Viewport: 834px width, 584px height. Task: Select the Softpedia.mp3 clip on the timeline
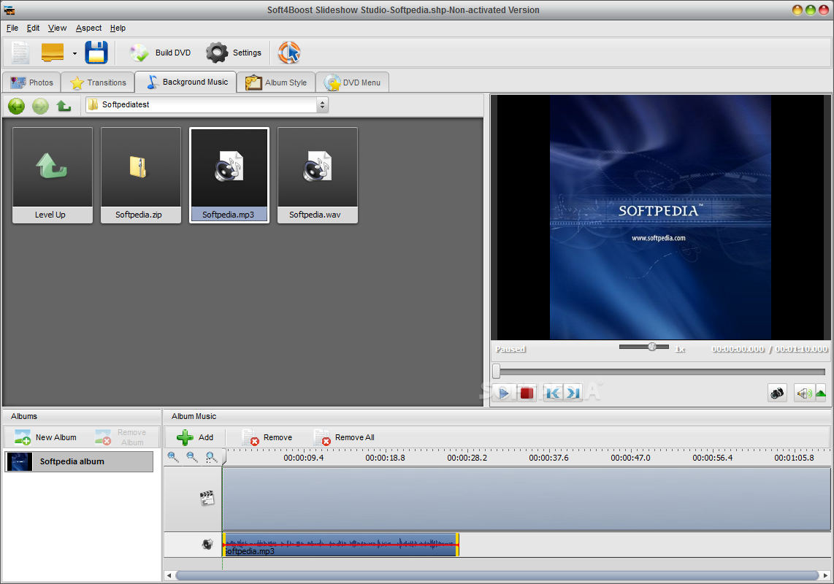[x=340, y=545]
